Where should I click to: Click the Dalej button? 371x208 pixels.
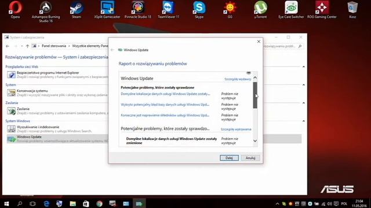coord(229,158)
